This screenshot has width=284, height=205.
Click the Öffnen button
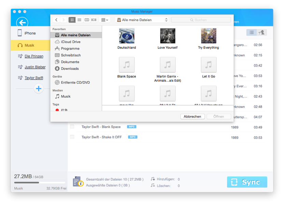[218, 117]
